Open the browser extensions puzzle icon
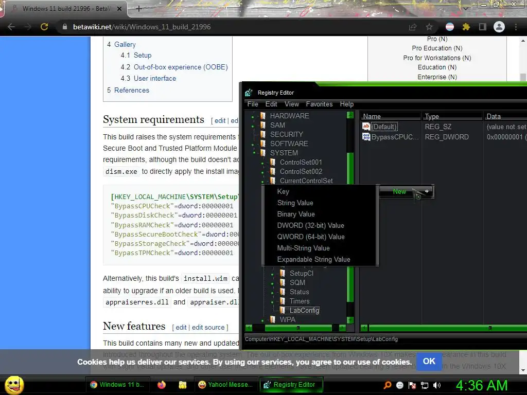The height and width of the screenshot is (395, 527). [466, 27]
